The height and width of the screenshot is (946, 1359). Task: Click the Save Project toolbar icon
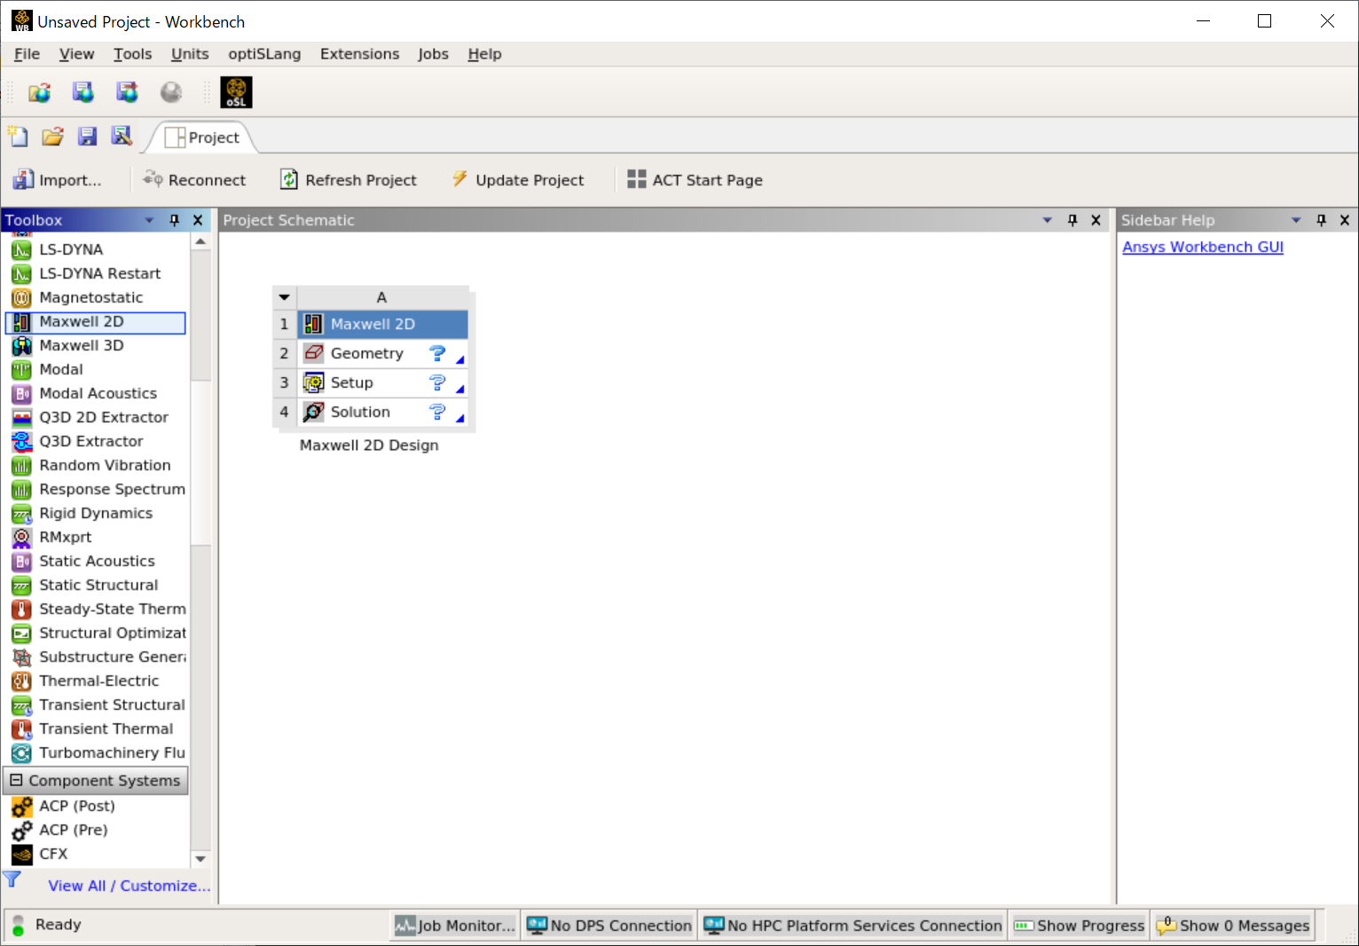87,136
